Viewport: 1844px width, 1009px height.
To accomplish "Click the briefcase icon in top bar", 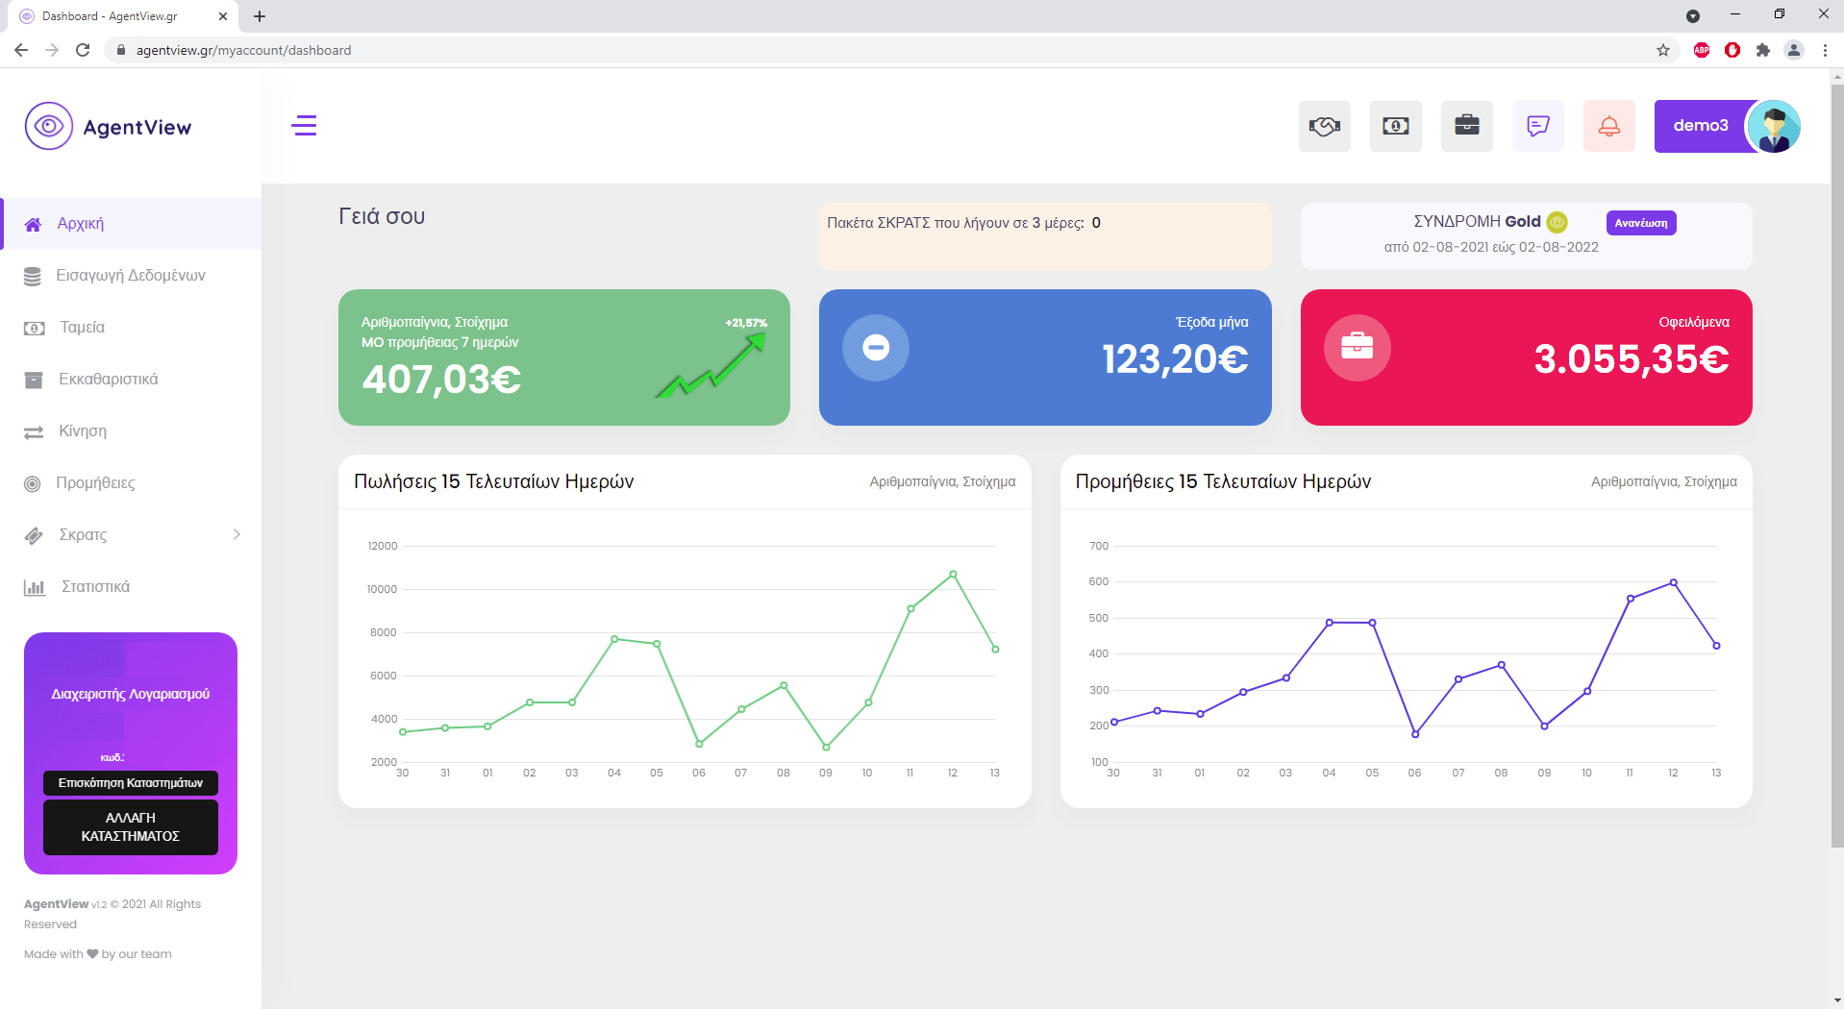I will click(x=1466, y=126).
